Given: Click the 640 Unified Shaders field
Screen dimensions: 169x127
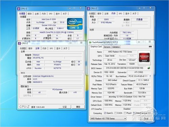Looking at the screenshot, I should point(112,80).
